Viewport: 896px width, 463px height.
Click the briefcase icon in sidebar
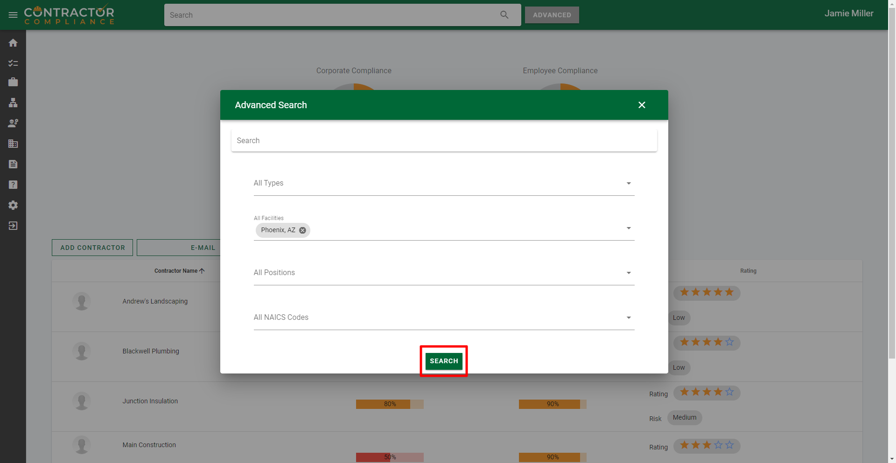[x=13, y=82]
